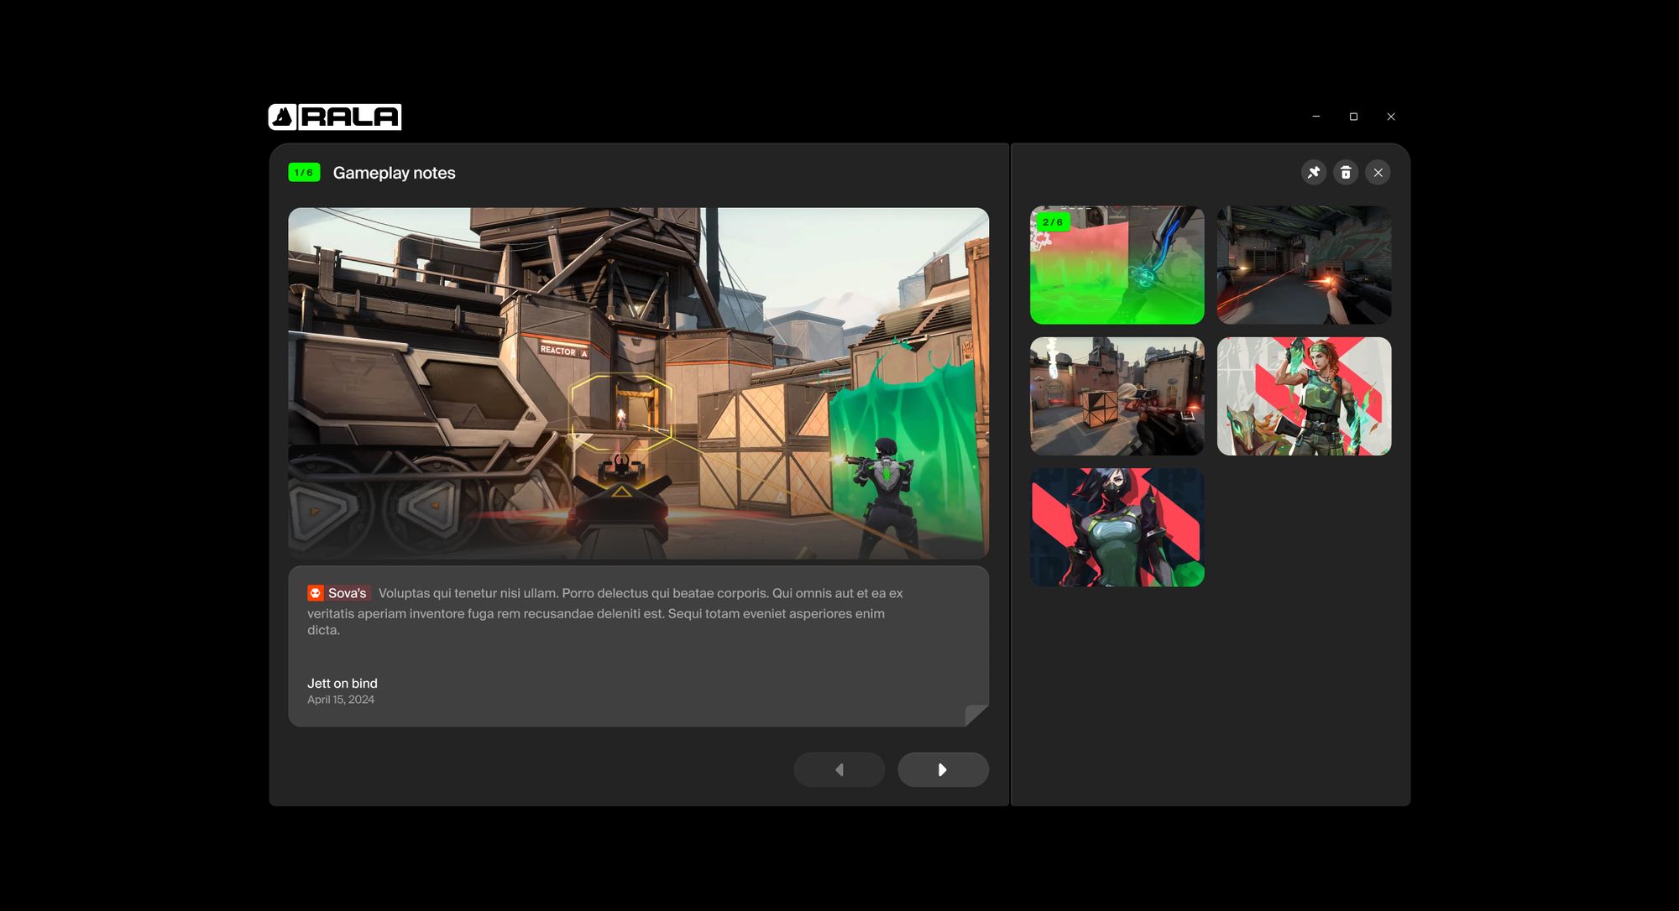Click the red Sova's agent icon

(x=316, y=593)
